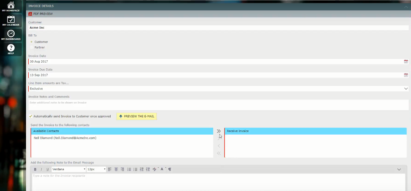Insert numbered list in note
411x191 pixels.
tap(129, 169)
